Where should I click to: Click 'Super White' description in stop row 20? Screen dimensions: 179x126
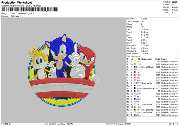click(147, 112)
